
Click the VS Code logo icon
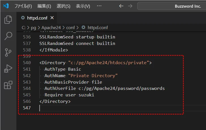(6, 6)
